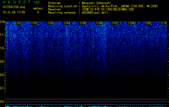Click the 0.9 kHz axis label

pos(2,62)
